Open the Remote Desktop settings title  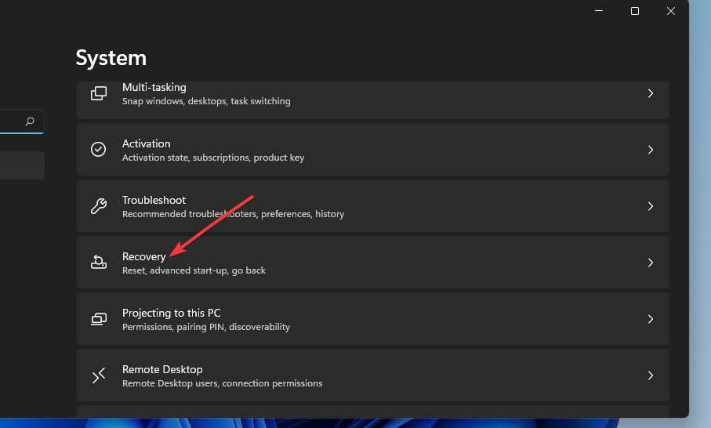tap(162, 369)
